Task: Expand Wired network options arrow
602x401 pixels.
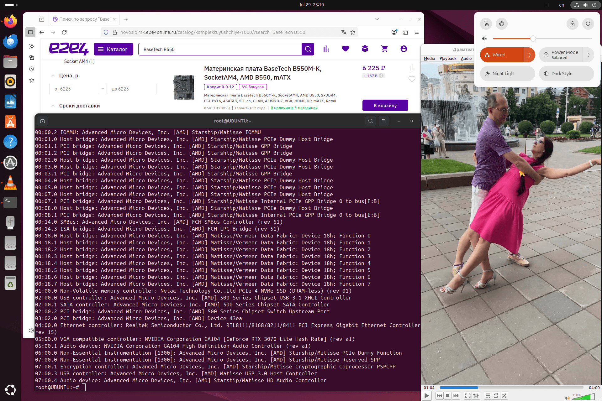Action: (530, 55)
